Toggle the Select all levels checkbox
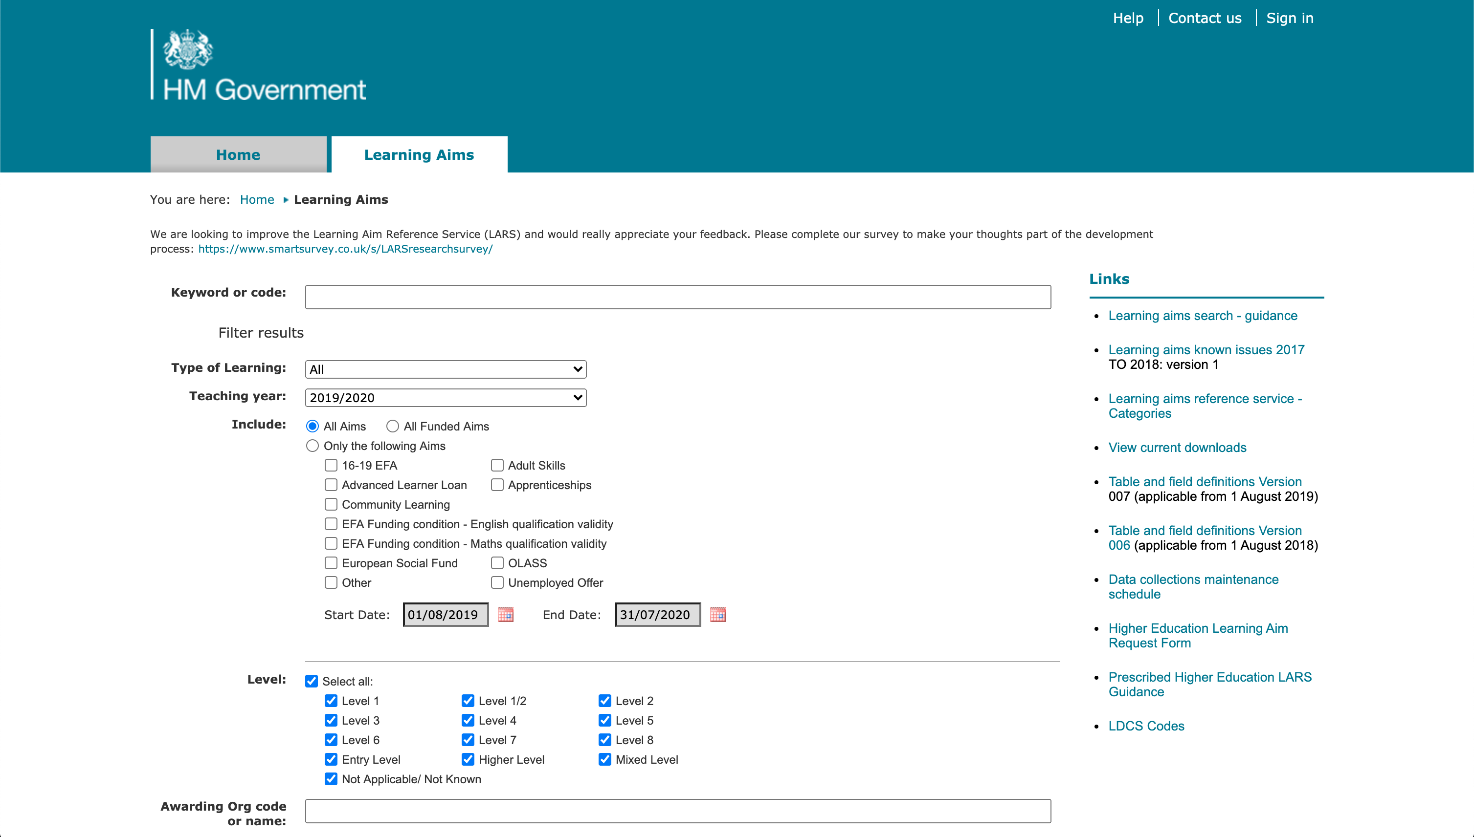The width and height of the screenshot is (1474, 837). tap(311, 681)
